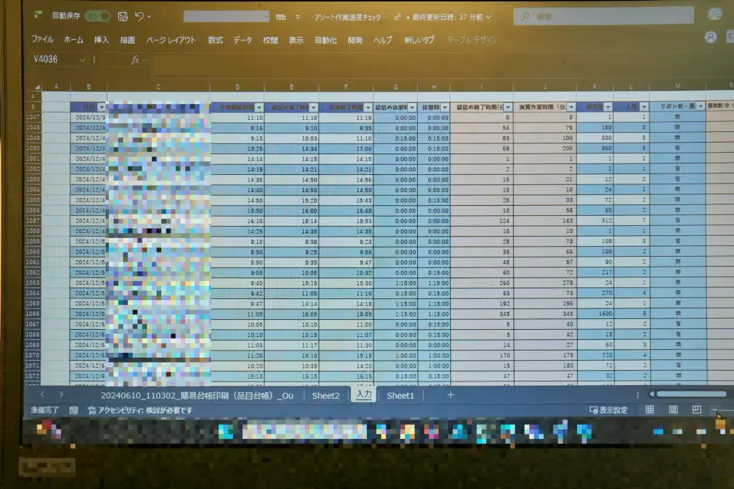Select row header 1057
Image resolution: width=734 pixels, height=489 pixels.
click(33, 221)
